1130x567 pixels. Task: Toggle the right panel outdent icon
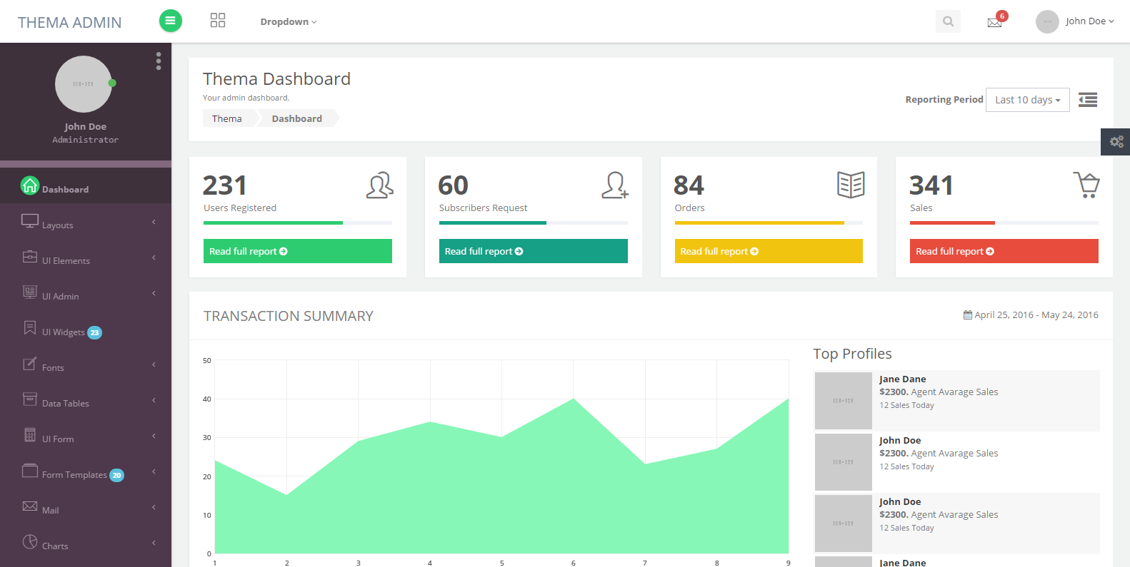click(1087, 100)
